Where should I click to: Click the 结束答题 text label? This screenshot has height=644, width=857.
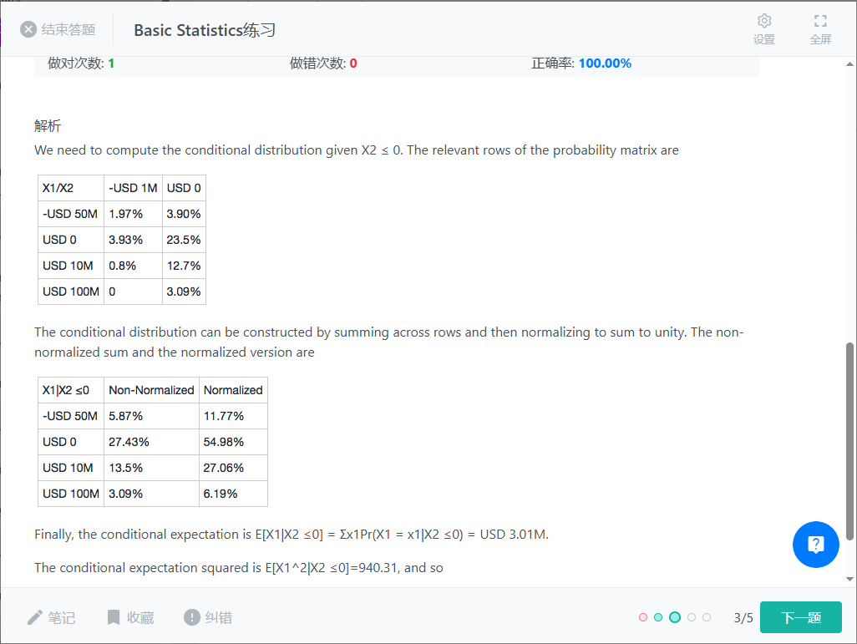click(68, 29)
